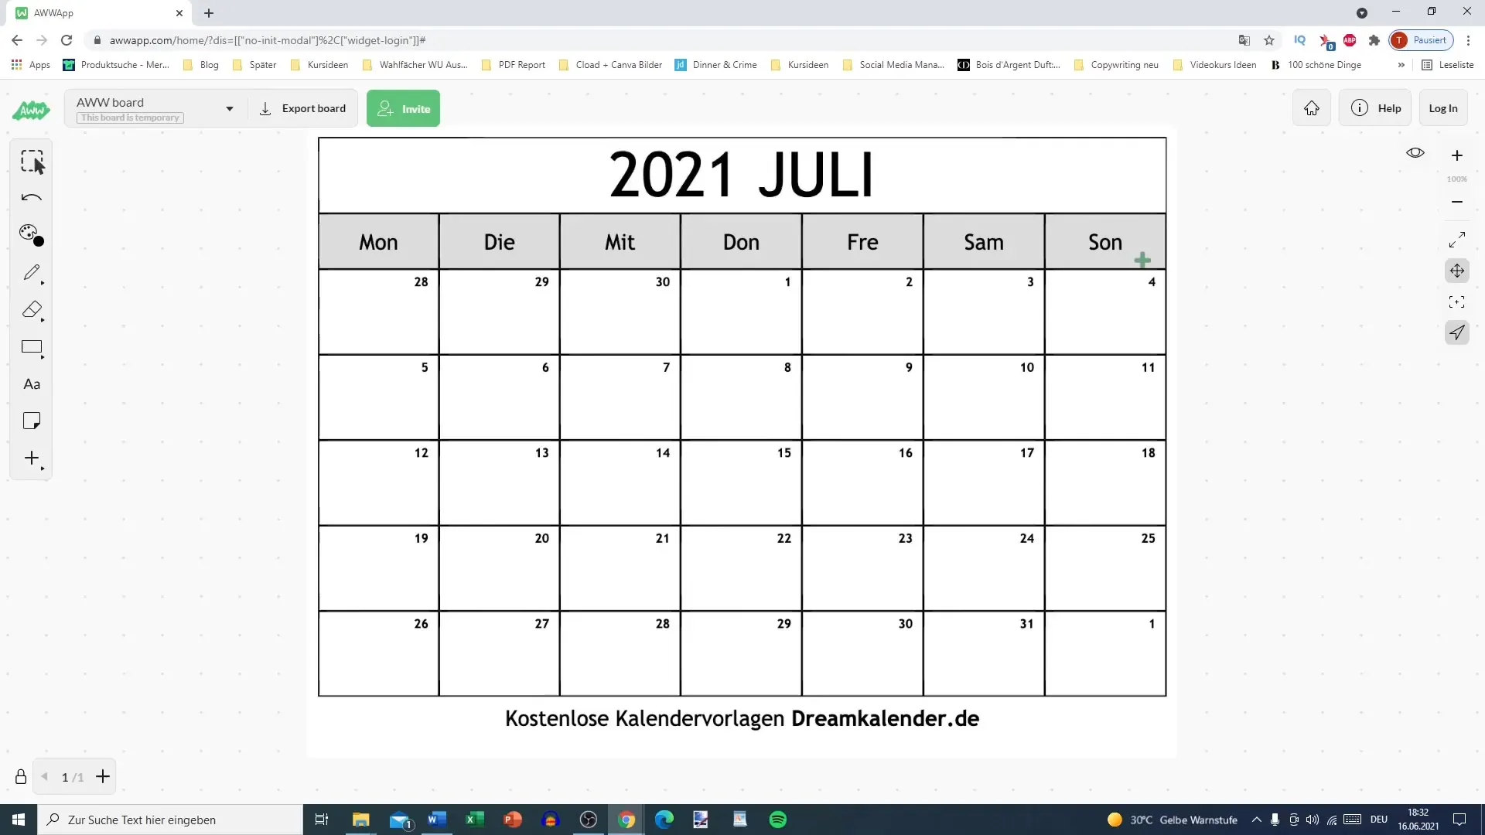The image size is (1485, 835).
Task: Select the freehand draw tool
Action: (31, 272)
